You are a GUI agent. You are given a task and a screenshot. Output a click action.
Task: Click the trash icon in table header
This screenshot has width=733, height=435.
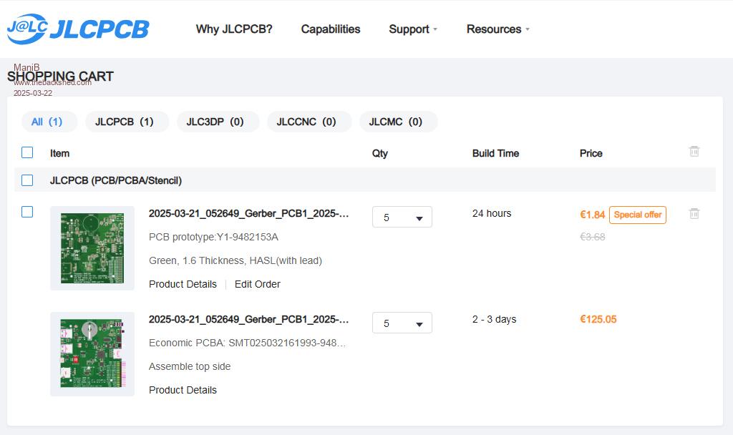(694, 152)
